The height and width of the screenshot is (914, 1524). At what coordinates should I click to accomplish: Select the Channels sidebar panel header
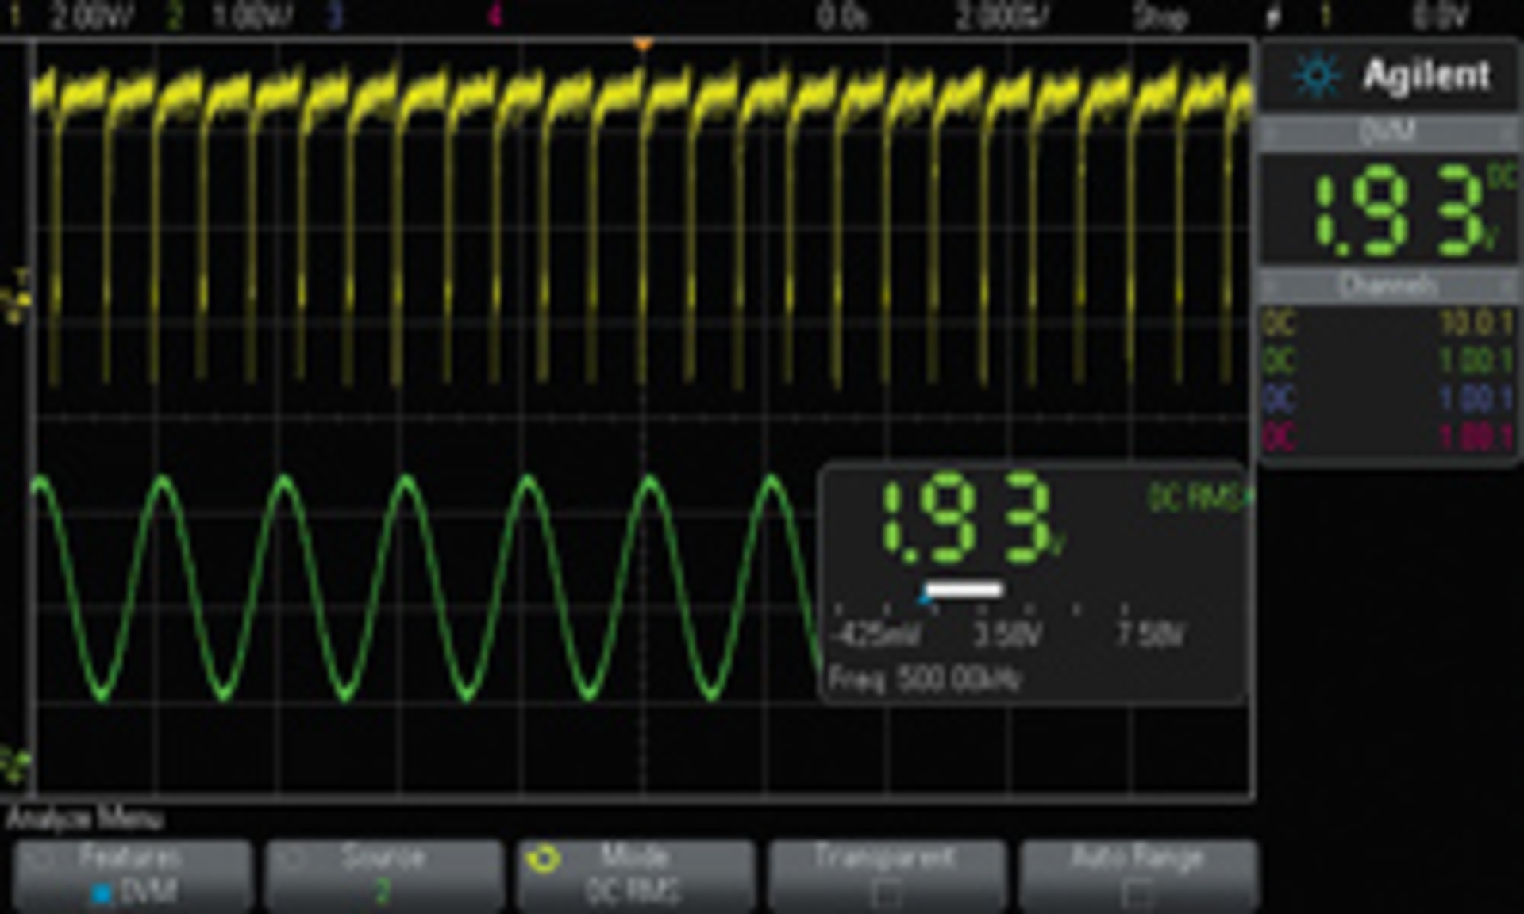coord(1387,285)
